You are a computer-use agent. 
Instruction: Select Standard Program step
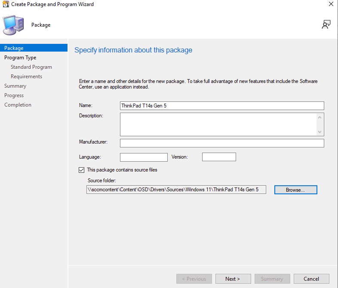31,67
